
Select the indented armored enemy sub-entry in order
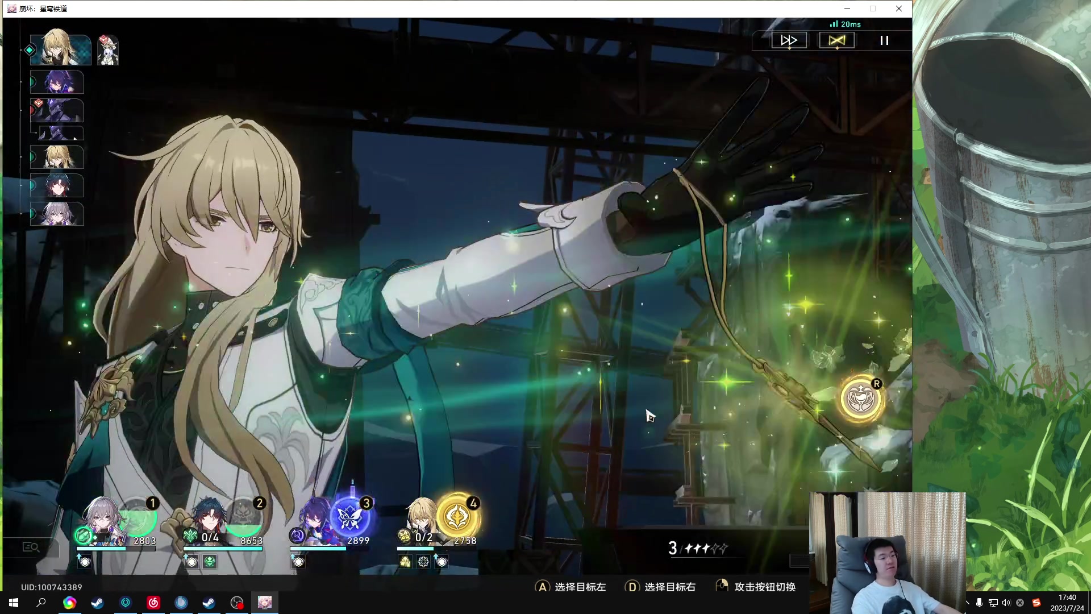point(61,133)
